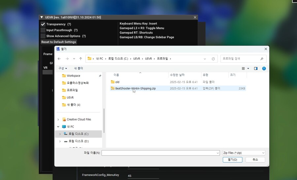297x180 pixels.
Task: Close the 열기 file dialog
Action: [x=266, y=49]
